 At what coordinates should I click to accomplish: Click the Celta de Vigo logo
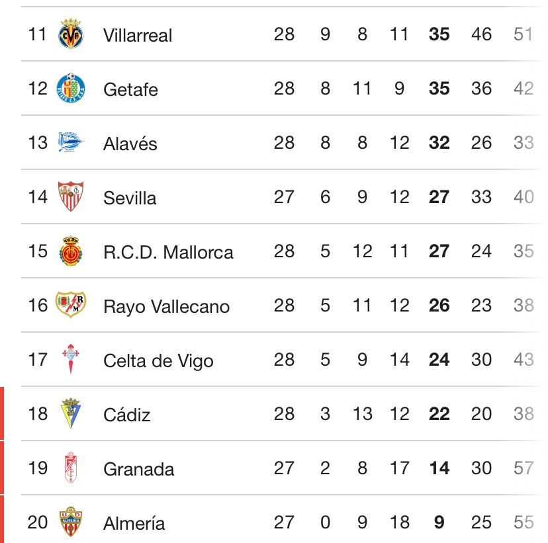(71, 360)
